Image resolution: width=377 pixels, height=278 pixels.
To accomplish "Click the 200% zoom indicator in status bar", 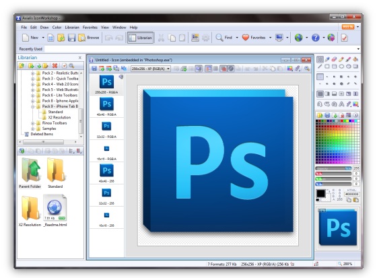I will (x=345, y=264).
